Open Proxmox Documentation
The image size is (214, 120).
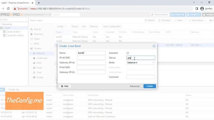click(159, 15)
